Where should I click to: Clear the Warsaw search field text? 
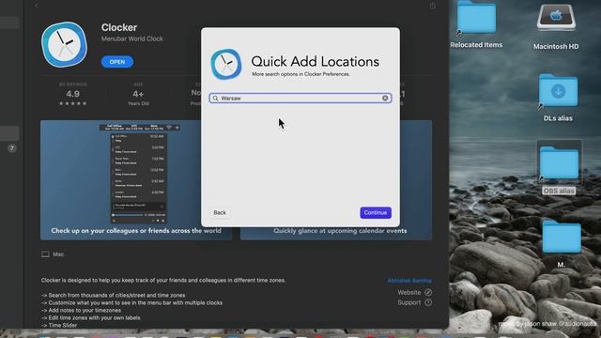point(385,98)
